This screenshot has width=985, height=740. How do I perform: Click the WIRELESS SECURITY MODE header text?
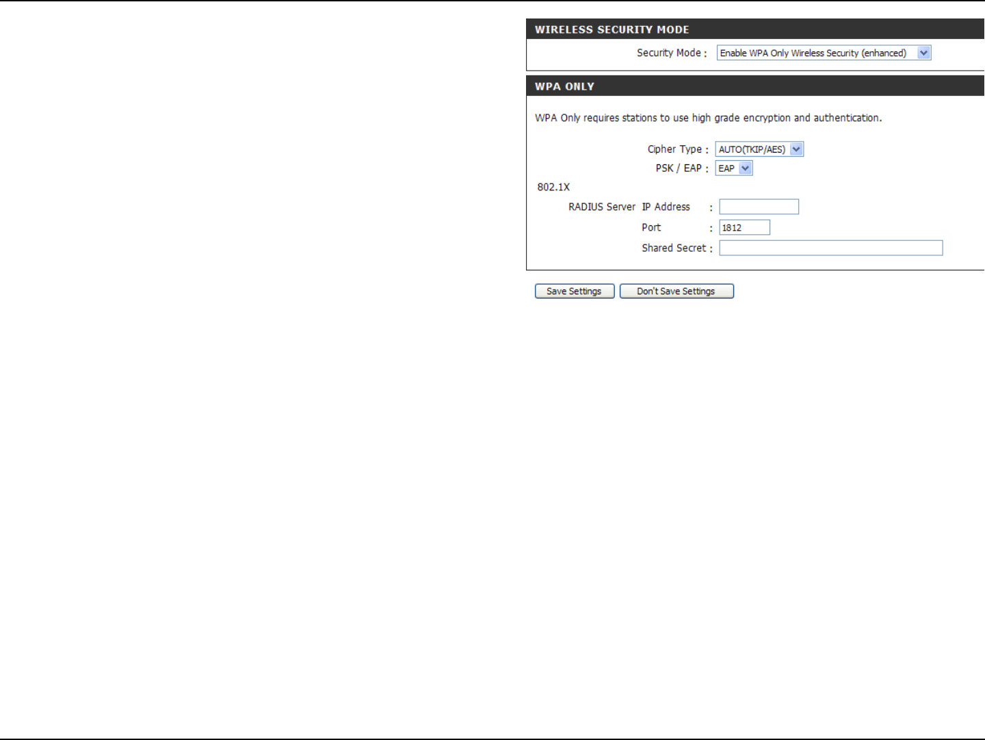click(612, 29)
